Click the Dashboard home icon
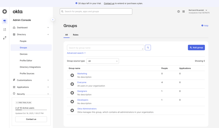Viewport: 219px width, 128px height. tap(14, 28)
